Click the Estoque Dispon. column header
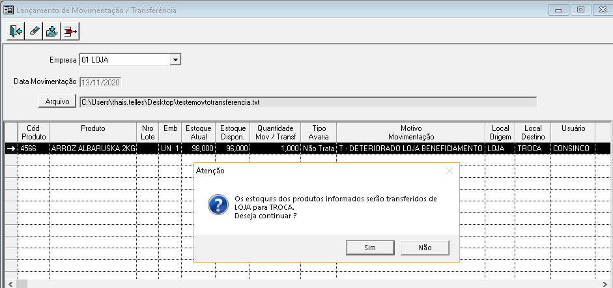The height and width of the screenshot is (288, 613). click(x=233, y=132)
